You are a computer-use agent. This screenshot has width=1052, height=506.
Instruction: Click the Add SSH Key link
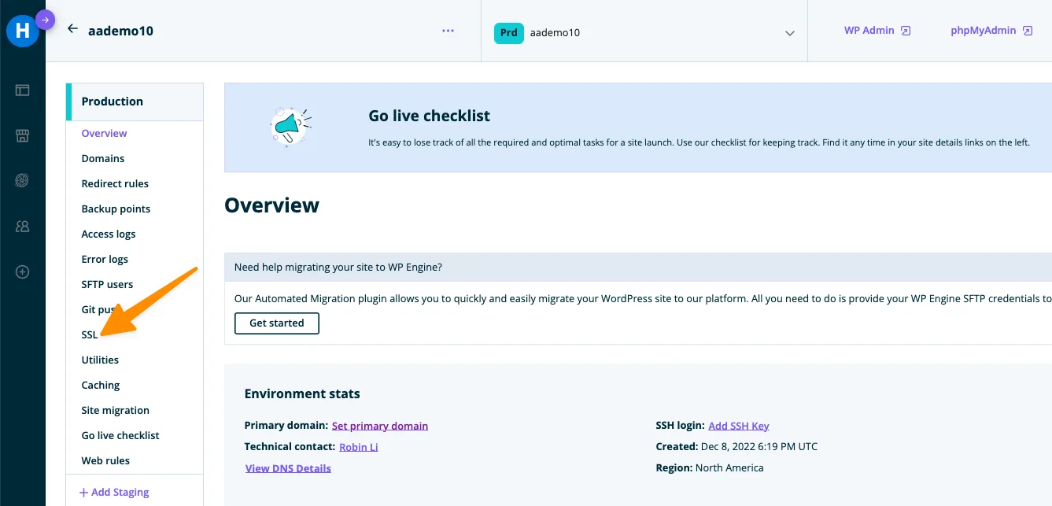[739, 426]
